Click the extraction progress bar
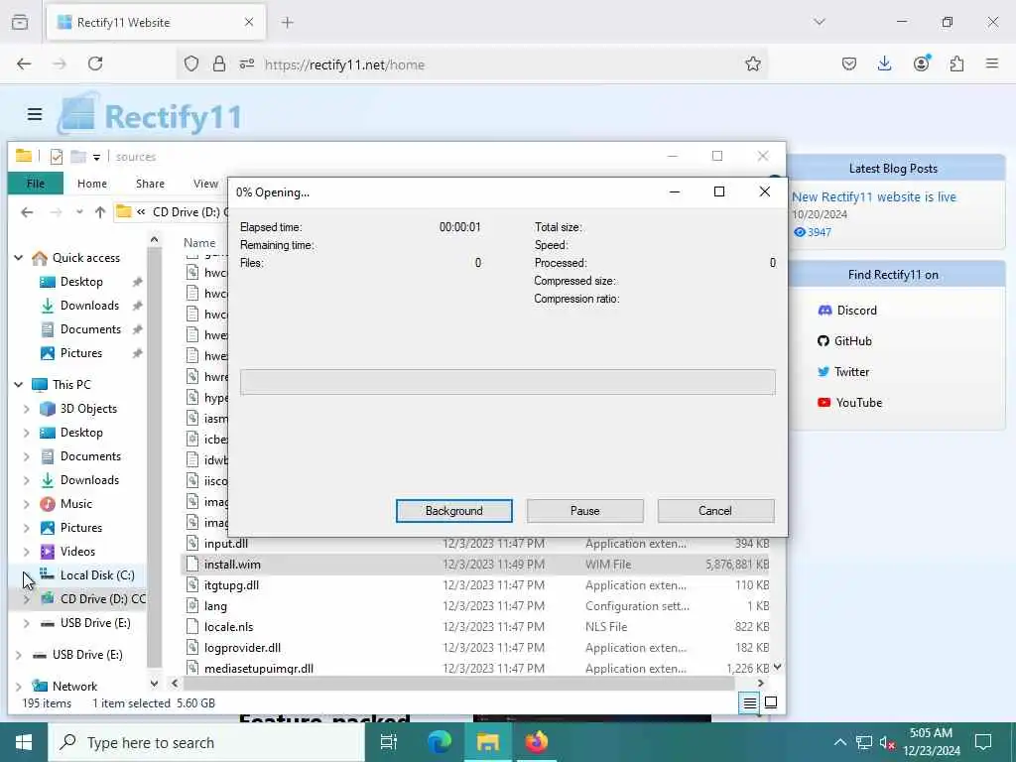This screenshot has width=1016, height=762. click(x=507, y=382)
